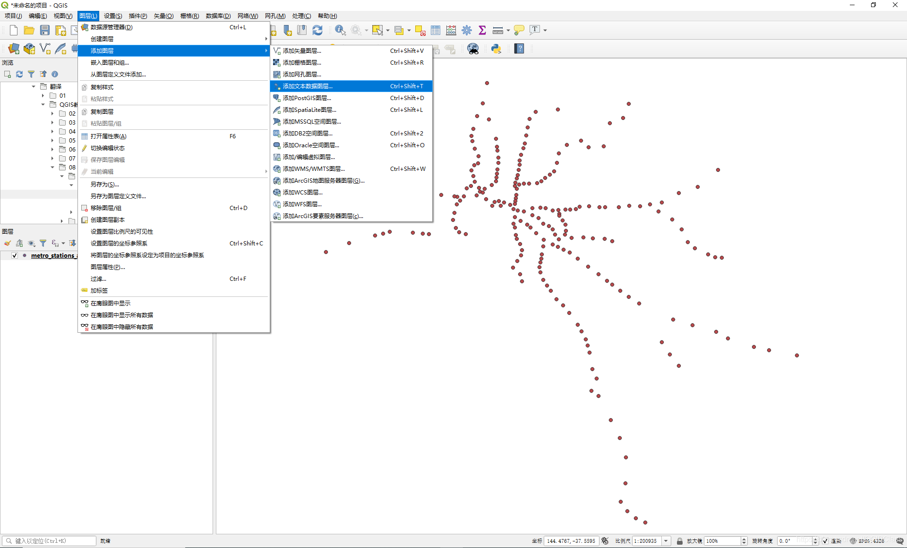Toggle the scale lock padlock icon
This screenshot has height=548, width=907.
679,541
